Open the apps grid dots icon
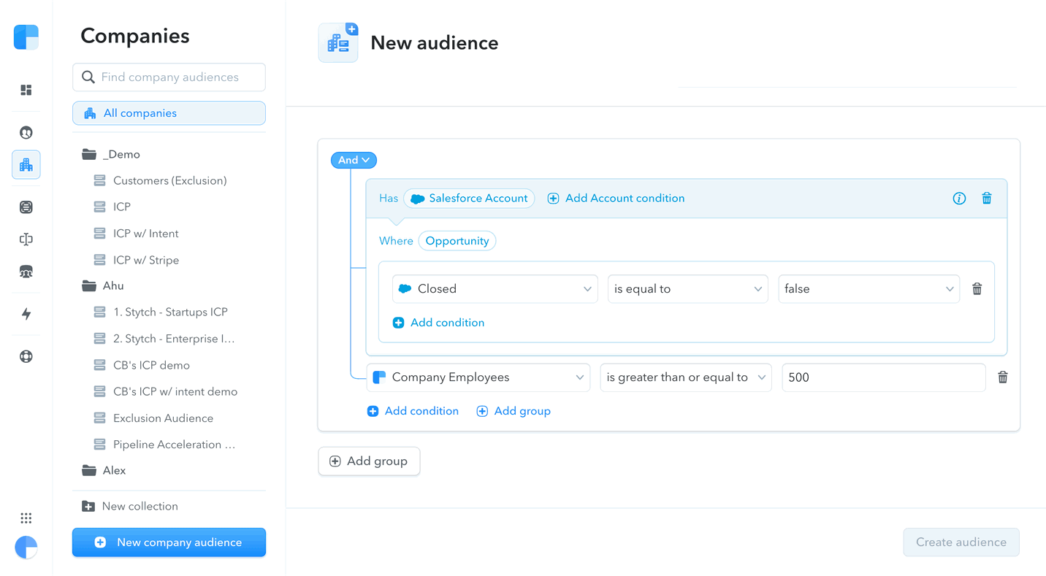This screenshot has width=1046, height=576. click(26, 518)
